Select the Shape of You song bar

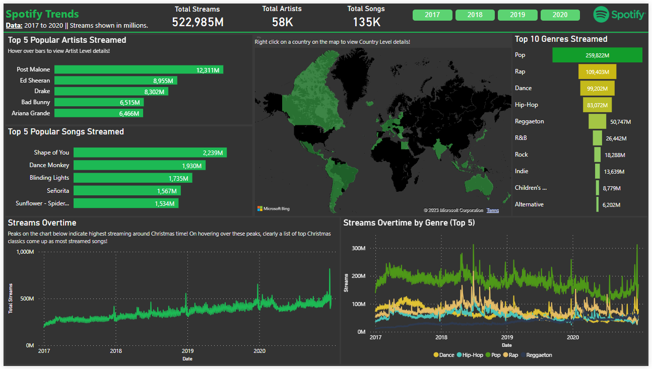[x=150, y=153]
